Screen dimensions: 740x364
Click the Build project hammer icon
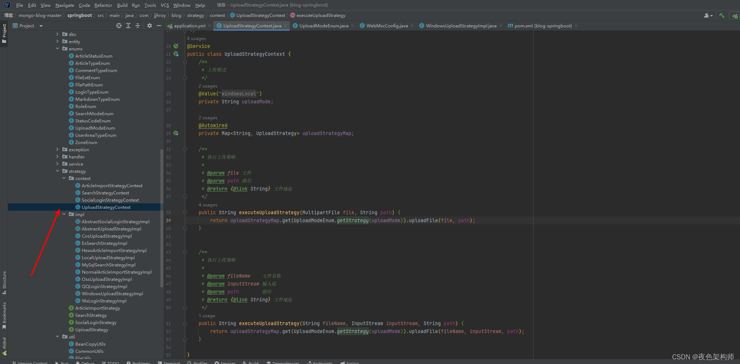pos(722,15)
